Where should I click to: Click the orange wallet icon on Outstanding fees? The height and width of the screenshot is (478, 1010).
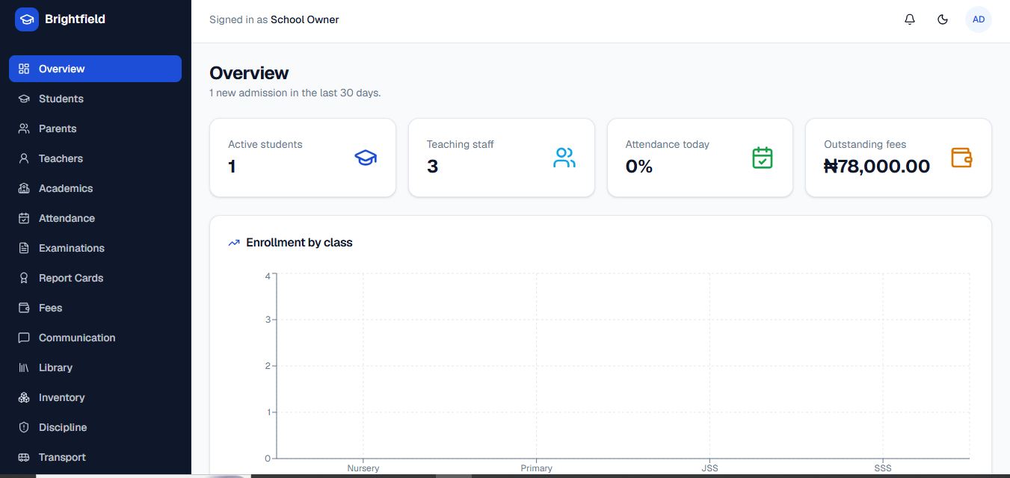[x=961, y=158]
